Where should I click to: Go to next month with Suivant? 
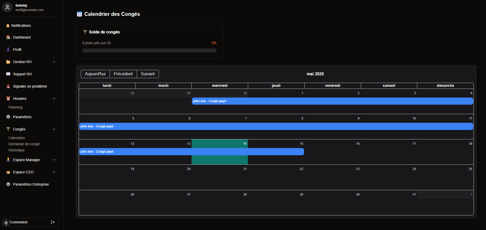click(148, 74)
